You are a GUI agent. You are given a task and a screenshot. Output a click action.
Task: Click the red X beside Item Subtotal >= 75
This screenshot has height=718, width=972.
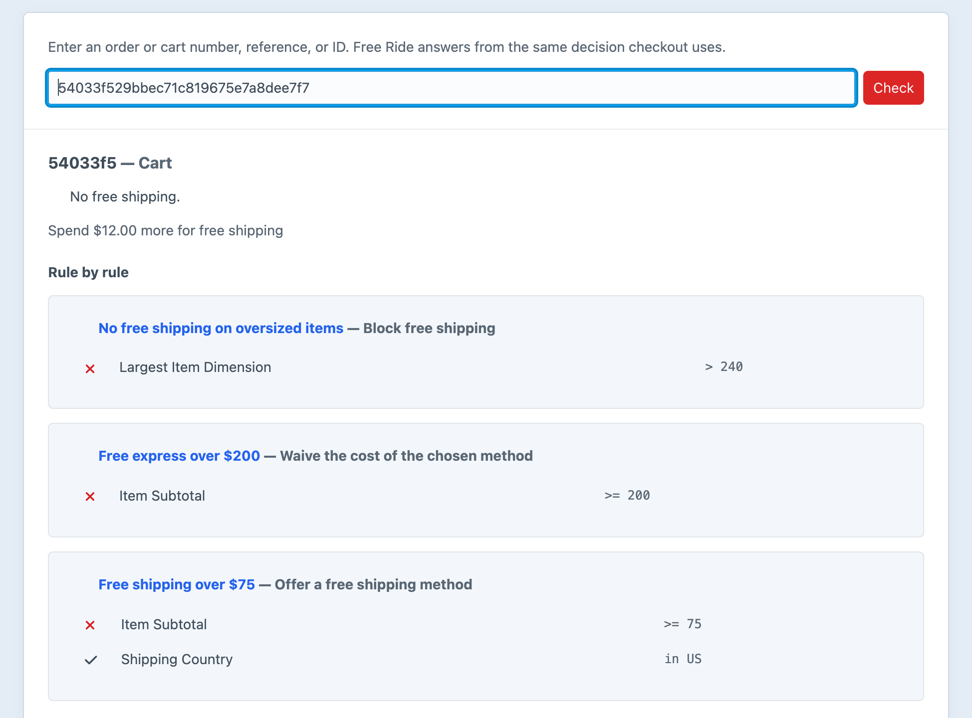pos(90,625)
